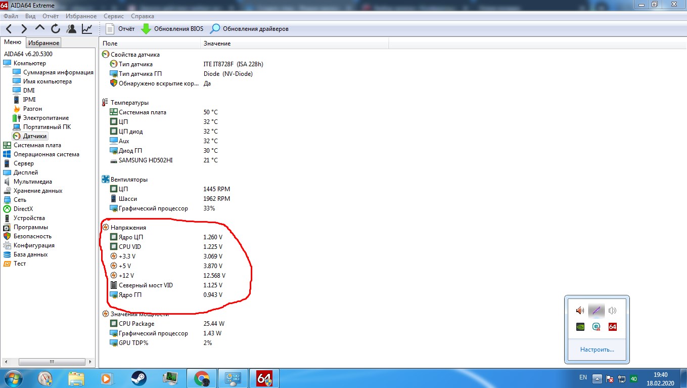
Task: Select Тест in the tree
Action: [x=15, y=264]
